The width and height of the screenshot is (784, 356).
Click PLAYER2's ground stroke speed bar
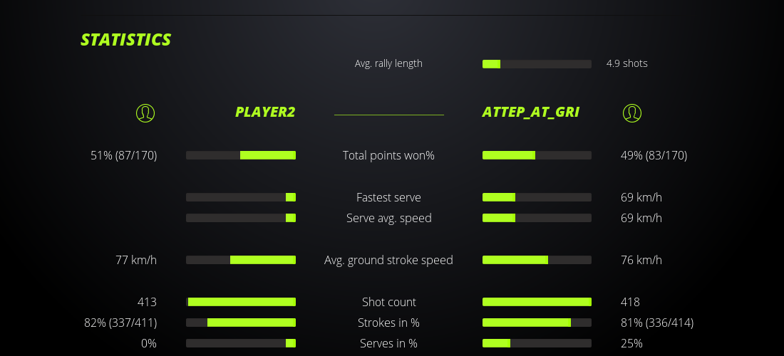pos(241,260)
